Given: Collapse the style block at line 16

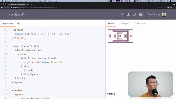Looking at the screenshot, I should click(7, 90).
